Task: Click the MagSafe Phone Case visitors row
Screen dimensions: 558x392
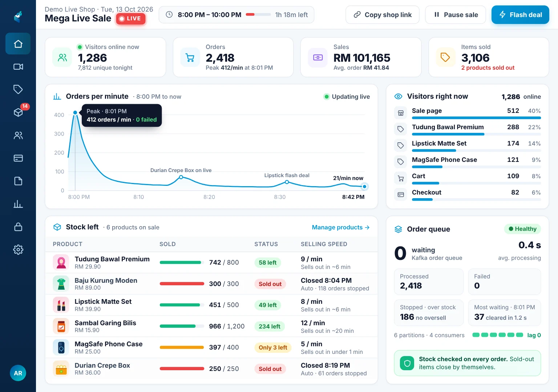Action: (468, 162)
